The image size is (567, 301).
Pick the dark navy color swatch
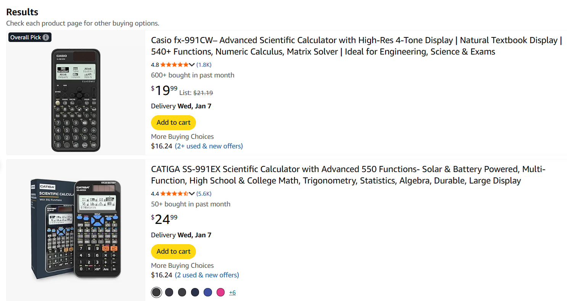pos(195,292)
